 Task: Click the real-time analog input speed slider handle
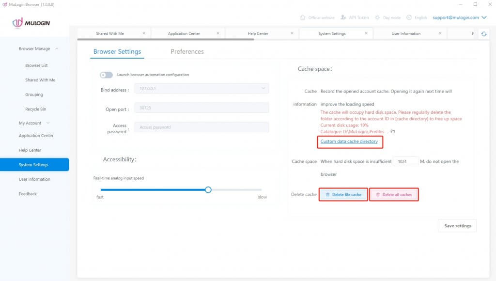coord(208,190)
